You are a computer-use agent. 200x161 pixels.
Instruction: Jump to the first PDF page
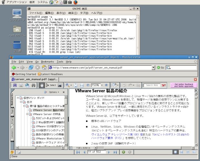pyautogui.click(x=78, y=152)
